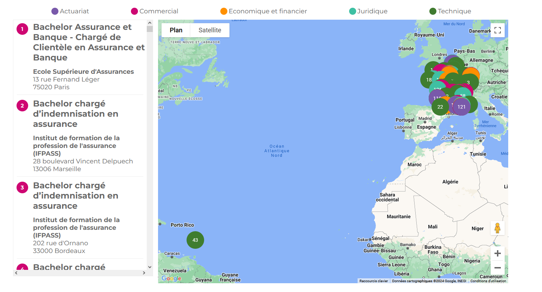Open Bachelor Assurance et Banque result title
The height and width of the screenshot is (292, 542).
(x=89, y=42)
